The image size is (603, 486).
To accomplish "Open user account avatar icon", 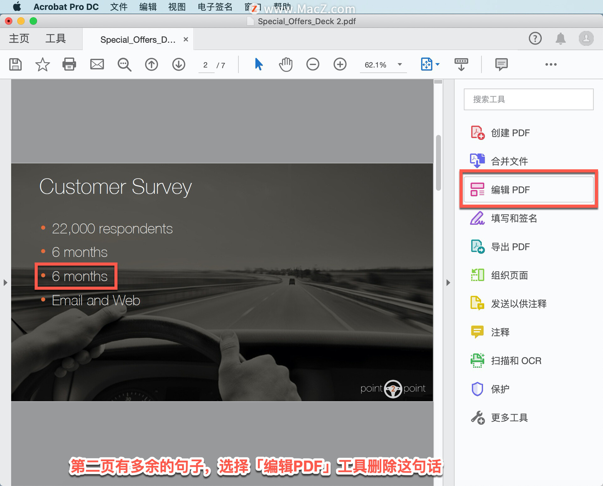I will click(586, 39).
